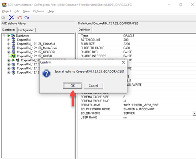196x159 pixels.
Task: Select the Definition tab
Action: tap(85, 30)
